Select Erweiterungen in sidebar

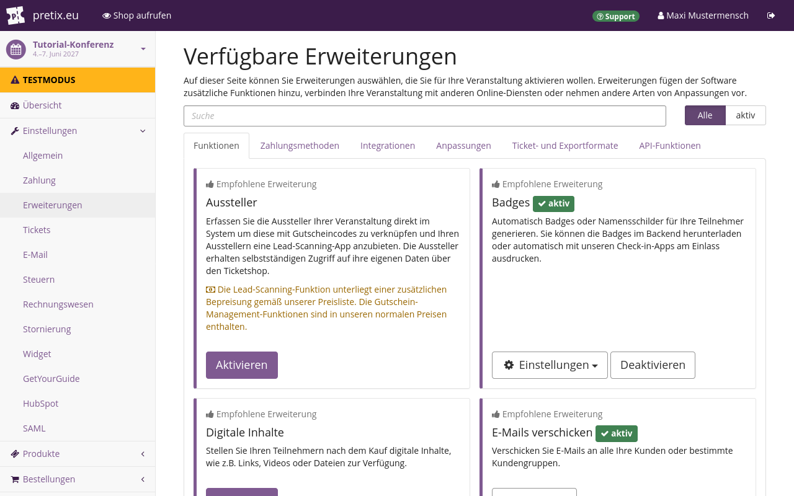pos(78,205)
